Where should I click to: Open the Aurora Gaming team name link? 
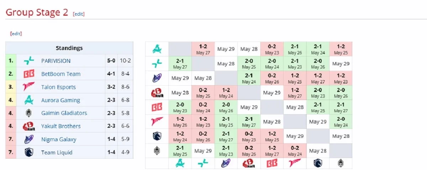[x=60, y=100]
